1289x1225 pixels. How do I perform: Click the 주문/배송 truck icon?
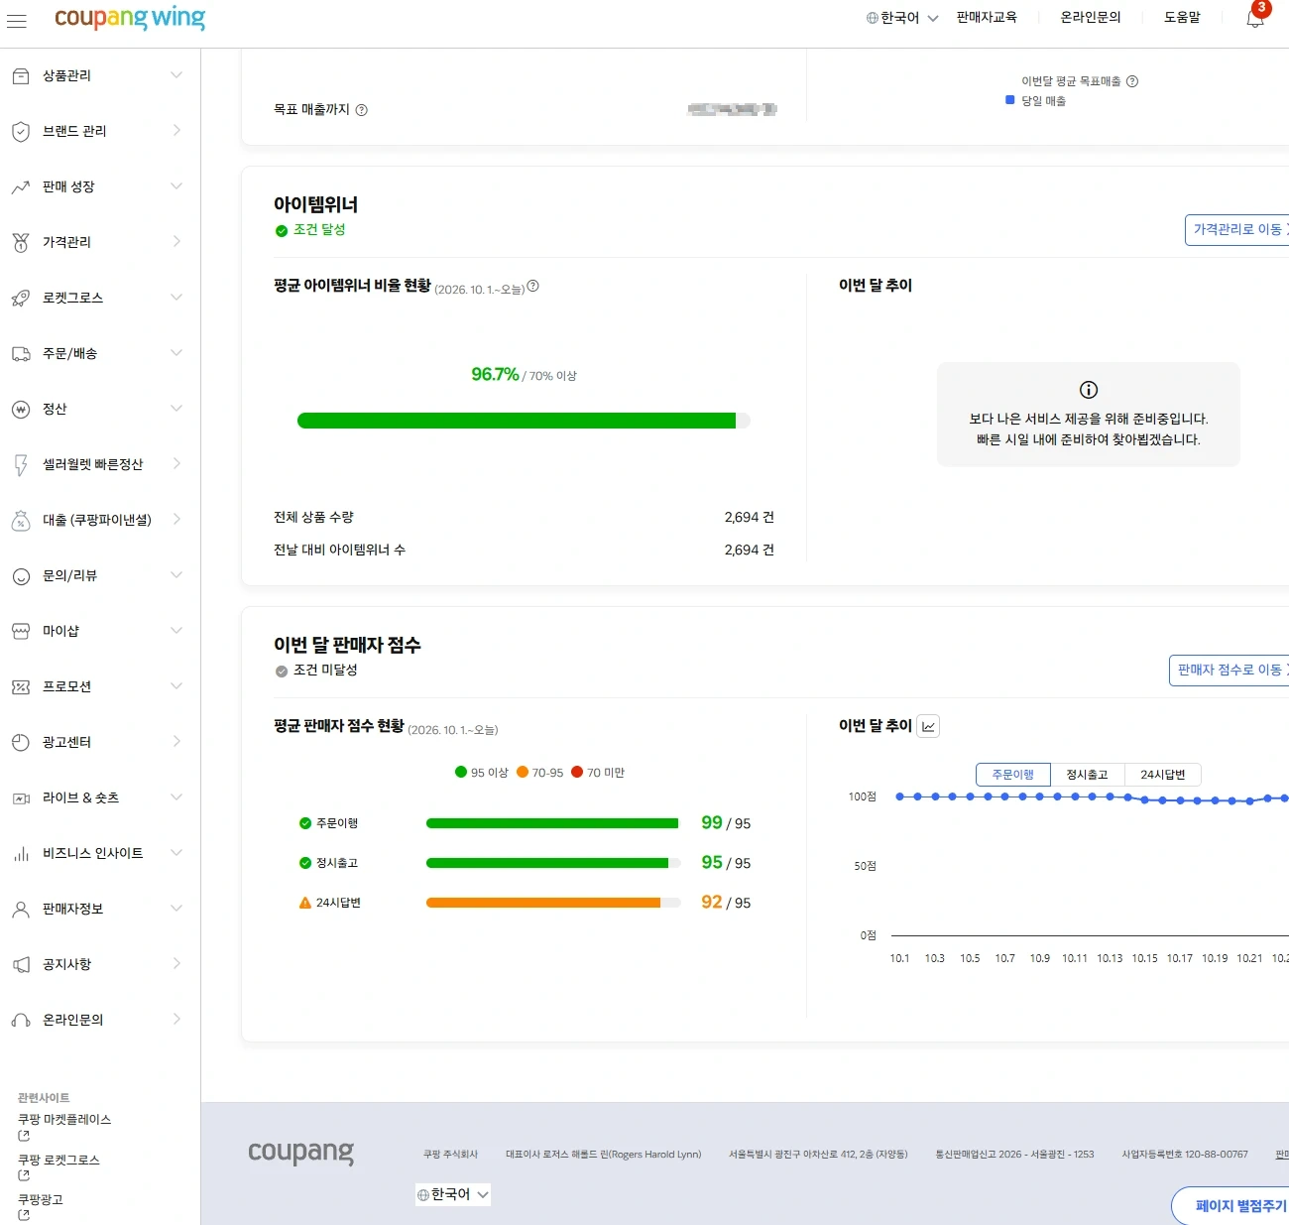[x=21, y=353]
